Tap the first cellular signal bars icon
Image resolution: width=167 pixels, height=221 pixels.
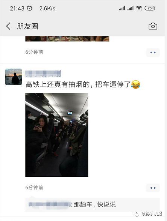coord(122,8)
